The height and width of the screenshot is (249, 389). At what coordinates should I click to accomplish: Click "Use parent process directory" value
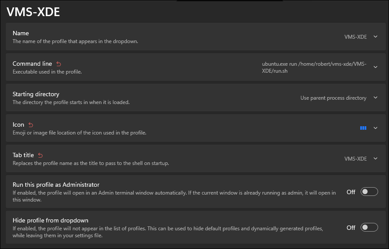point(333,98)
